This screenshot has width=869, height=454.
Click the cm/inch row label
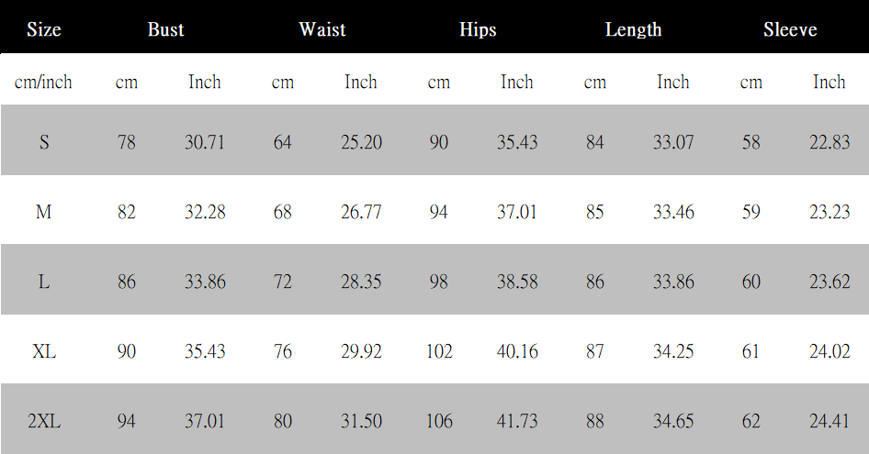point(43,83)
